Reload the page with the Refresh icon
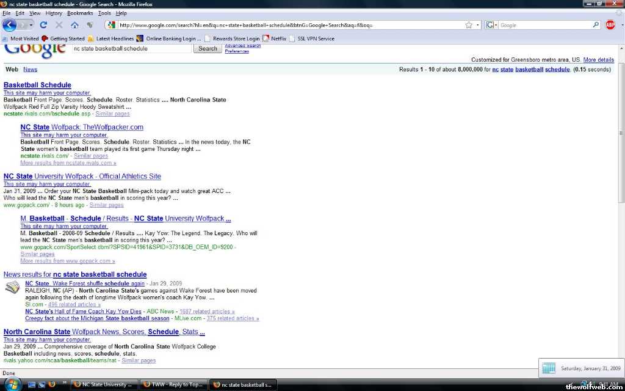 43,25
